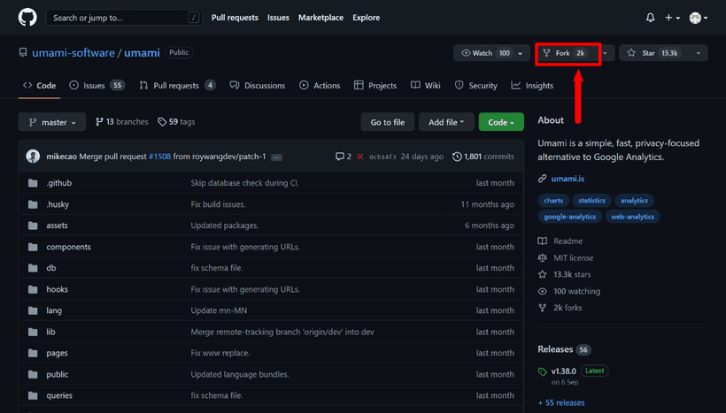Expand the commit message ellipsis
The height and width of the screenshot is (413, 726).
tap(276, 157)
